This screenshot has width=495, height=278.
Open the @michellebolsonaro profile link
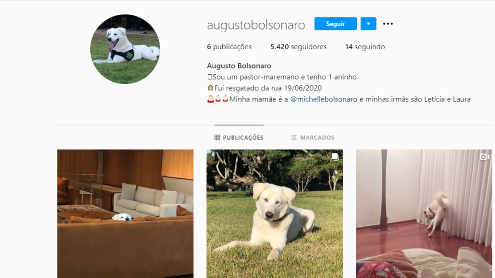(x=323, y=99)
